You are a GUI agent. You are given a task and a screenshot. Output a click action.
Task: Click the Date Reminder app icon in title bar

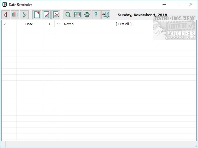tap(5, 5)
